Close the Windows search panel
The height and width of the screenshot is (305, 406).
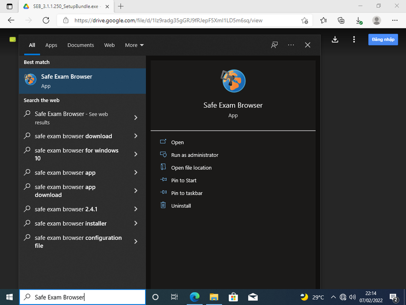[x=308, y=45]
